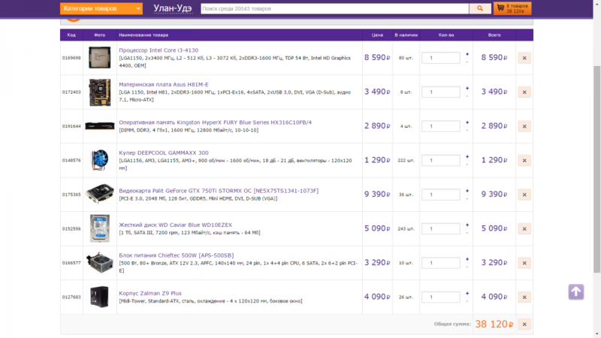Remove Intel Core i3-4130 from cart

point(524,58)
